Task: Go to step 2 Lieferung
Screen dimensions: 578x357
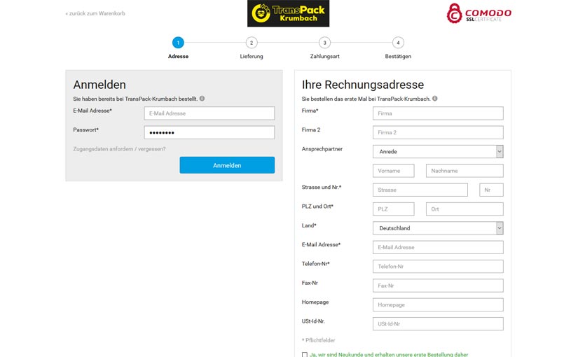Action: pos(252,43)
